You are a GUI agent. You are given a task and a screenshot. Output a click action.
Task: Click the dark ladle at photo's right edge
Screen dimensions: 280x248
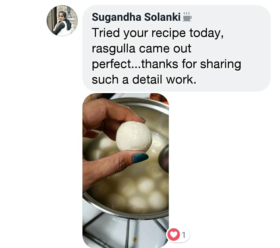[x=164, y=159]
